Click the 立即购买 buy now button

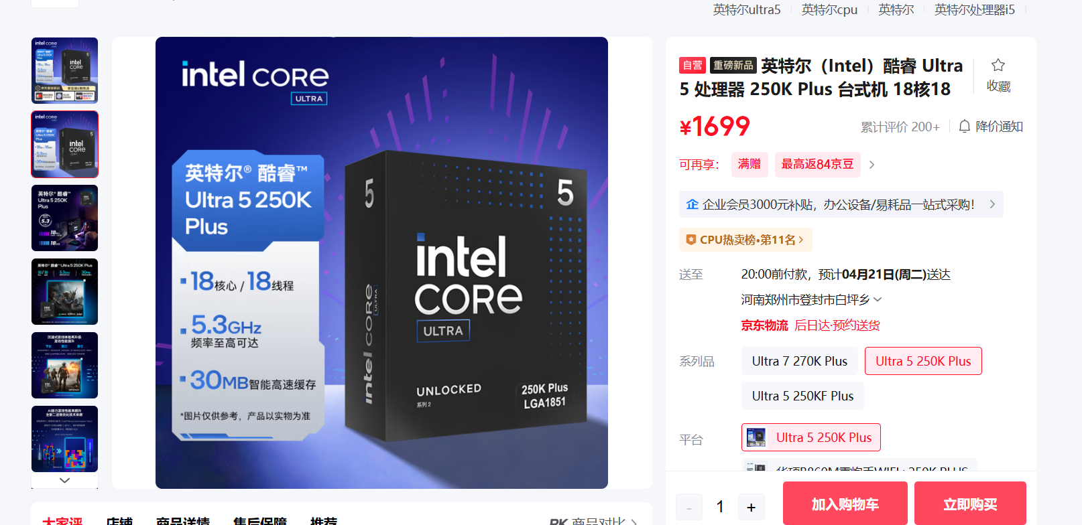point(970,504)
